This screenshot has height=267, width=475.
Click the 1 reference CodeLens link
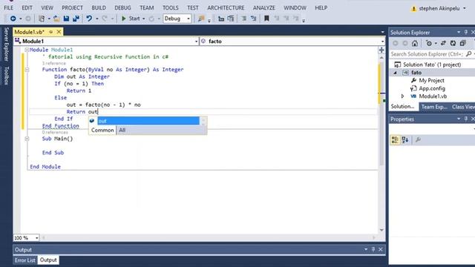[x=54, y=63]
